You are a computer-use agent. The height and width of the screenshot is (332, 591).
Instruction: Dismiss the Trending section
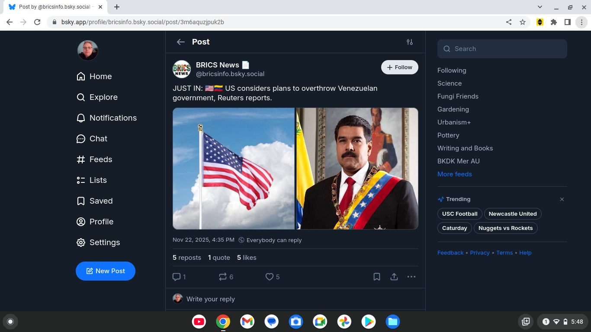pyautogui.click(x=562, y=199)
